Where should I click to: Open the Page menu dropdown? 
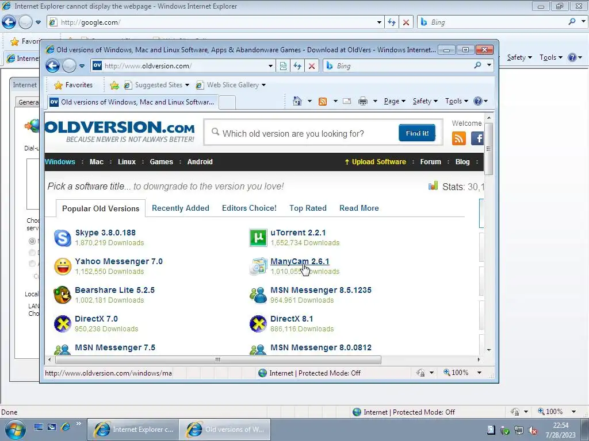click(395, 101)
